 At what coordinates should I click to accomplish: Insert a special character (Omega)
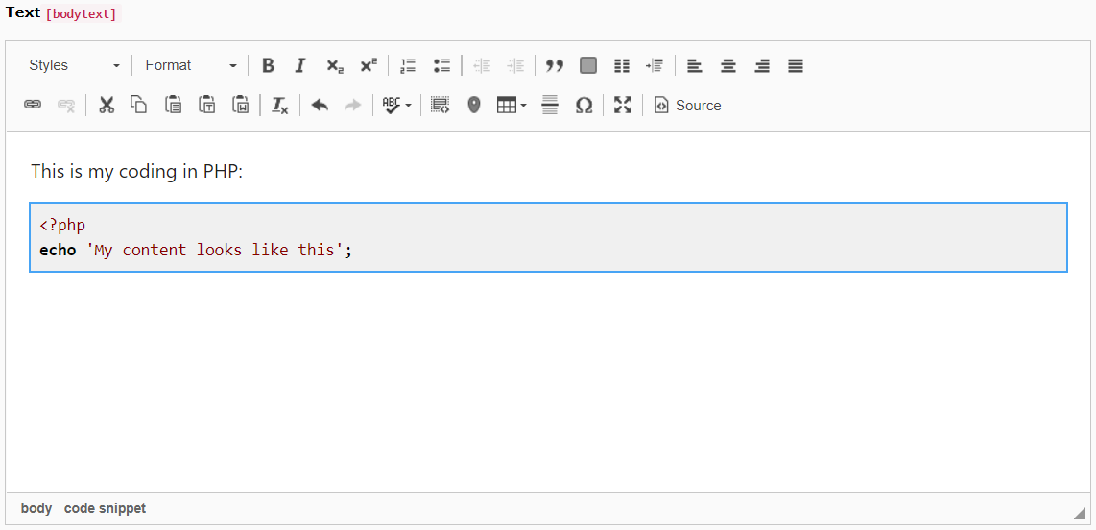point(584,105)
